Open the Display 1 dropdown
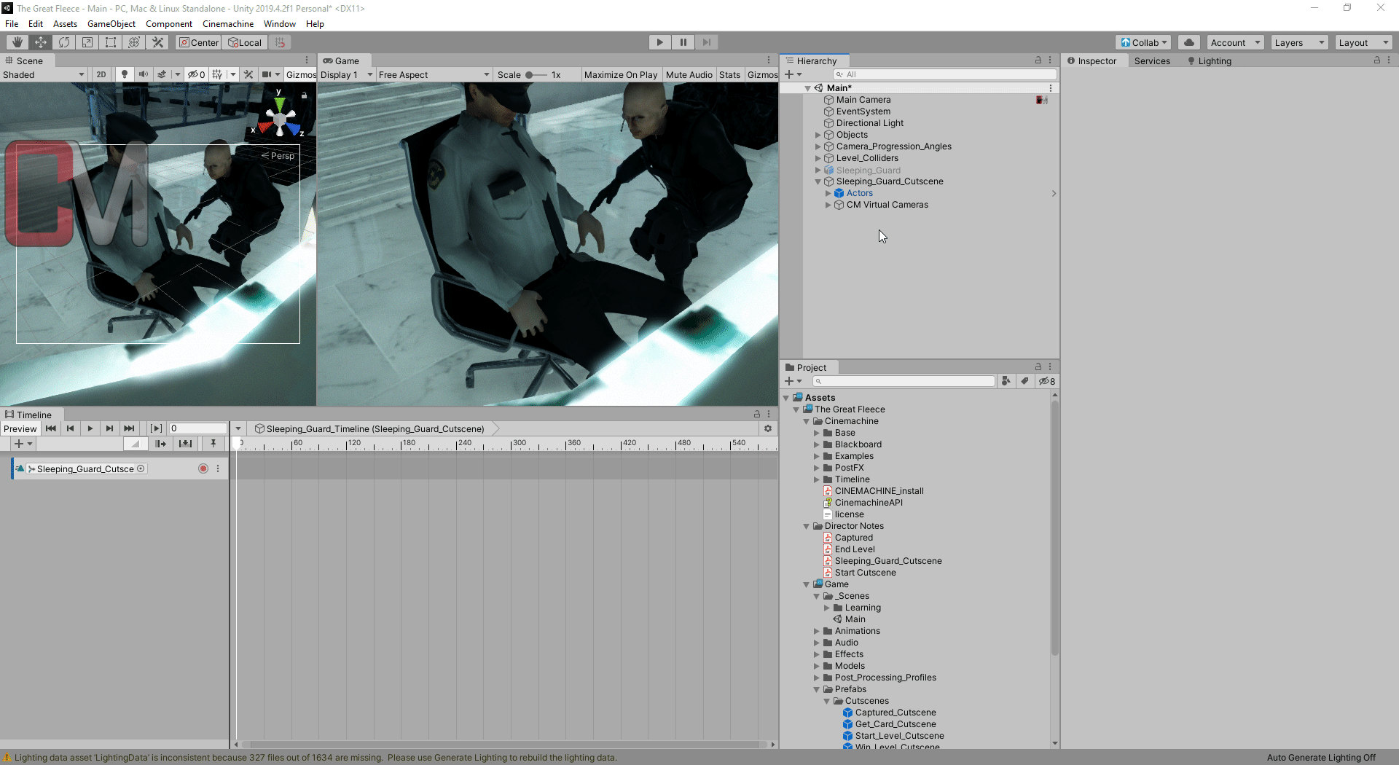This screenshot has width=1399, height=765. coord(347,74)
